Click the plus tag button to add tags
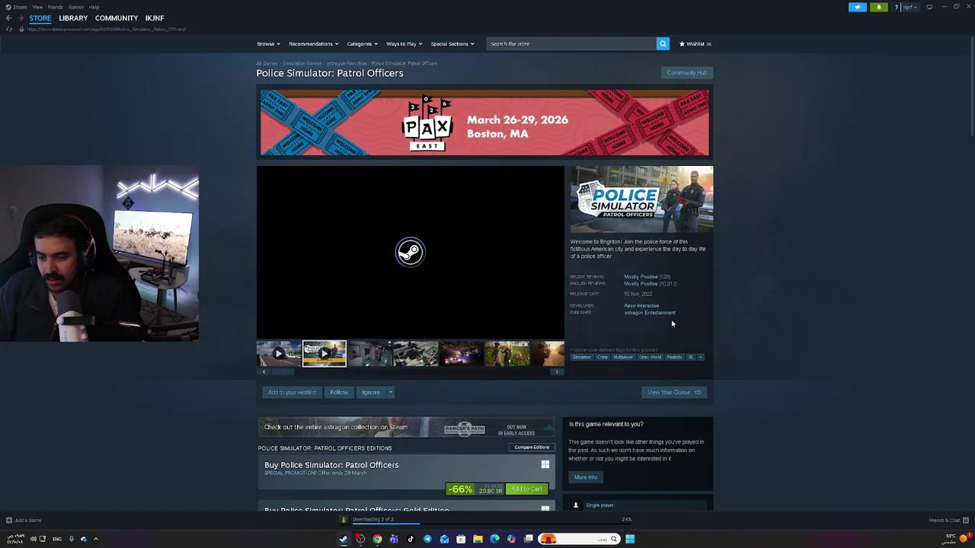 point(700,357)
